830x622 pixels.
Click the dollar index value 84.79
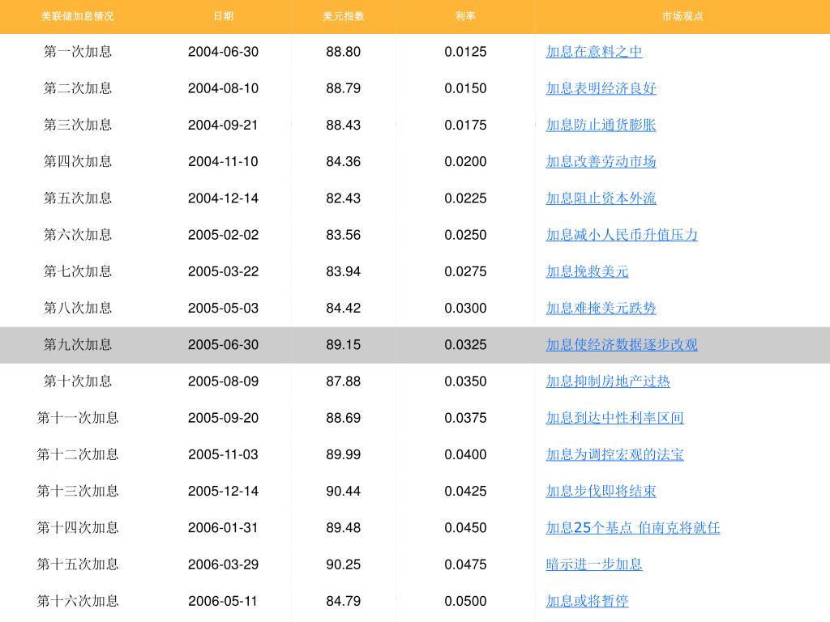coord(344,601)
